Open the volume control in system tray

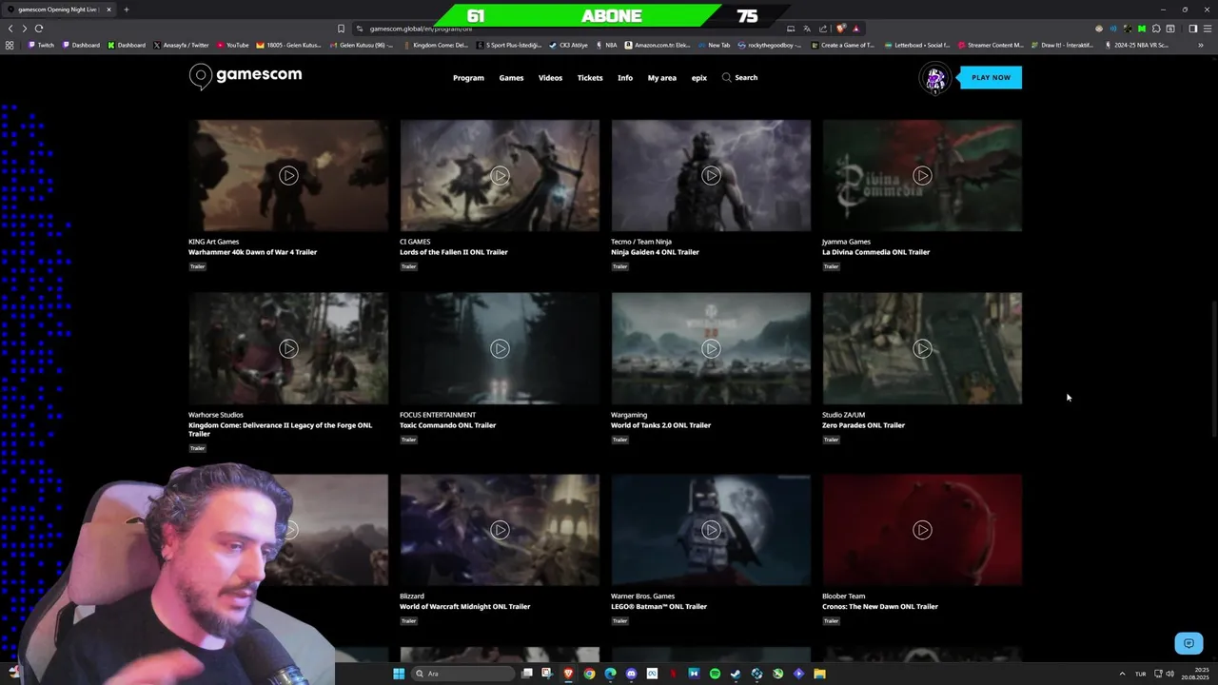tap(1169, 674)
